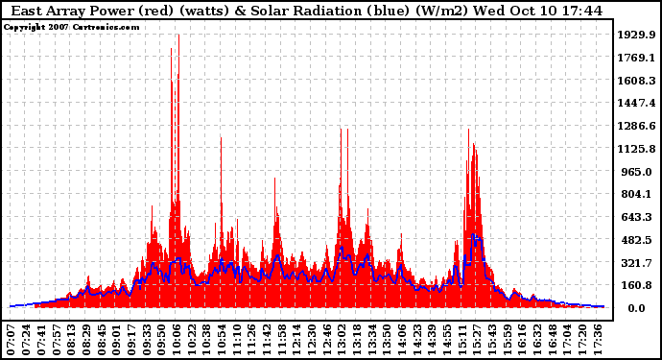
Task: Click the 10:38 time label
Action: click(207, 340)
